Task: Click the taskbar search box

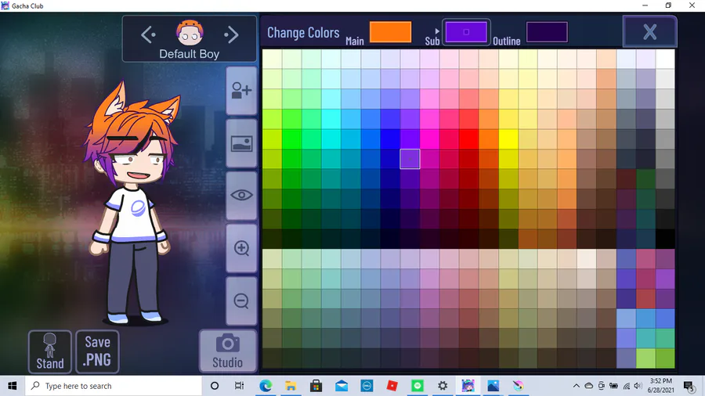Action: pos(112,386)
